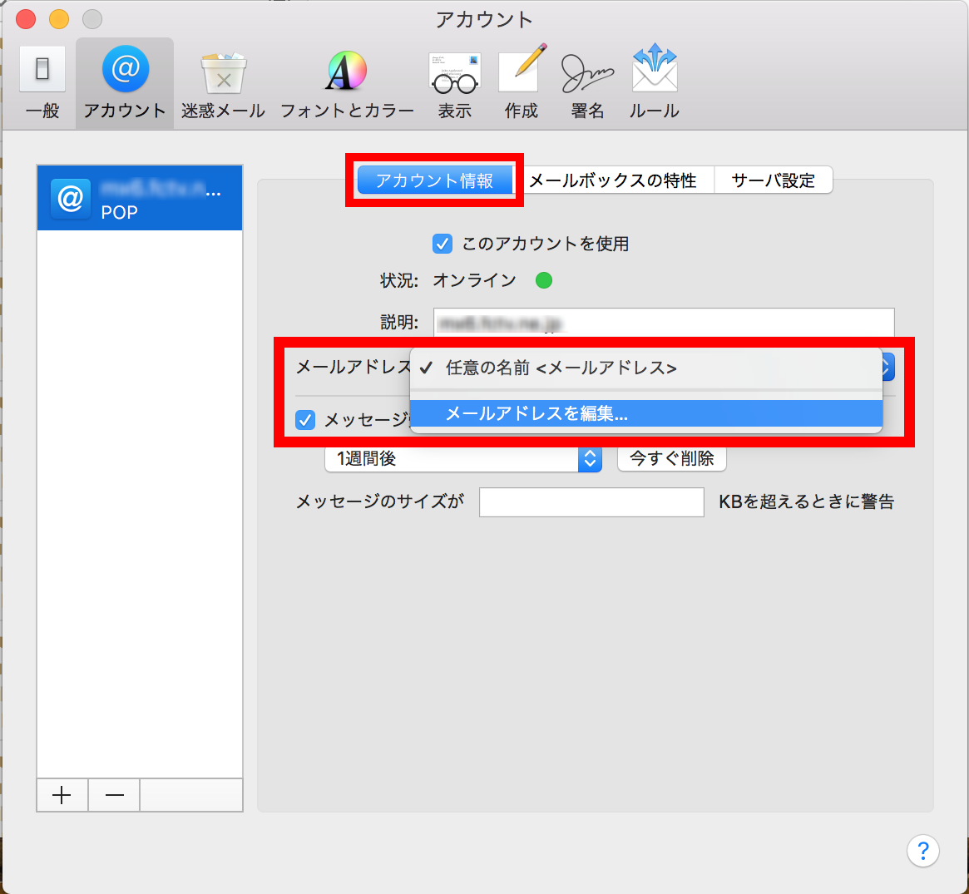Open フォントとカラー settings
This screenshot has width=969, height=894.
(x=346, y=79)
